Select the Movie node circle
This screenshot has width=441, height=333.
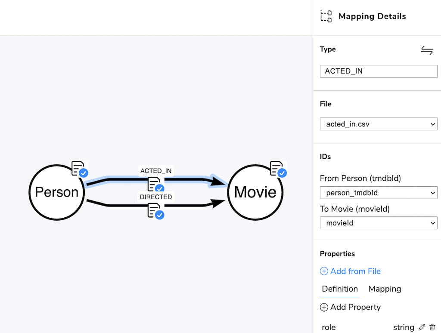[x=255, y=192]
